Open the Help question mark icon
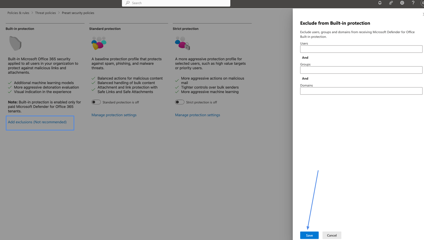 pyautogui.click(x=413, y=3)
